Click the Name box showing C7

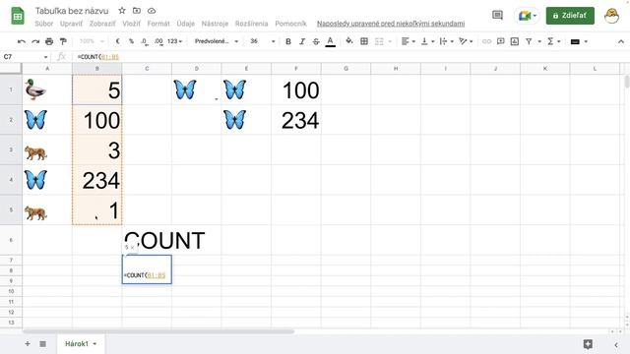(25, 57)
